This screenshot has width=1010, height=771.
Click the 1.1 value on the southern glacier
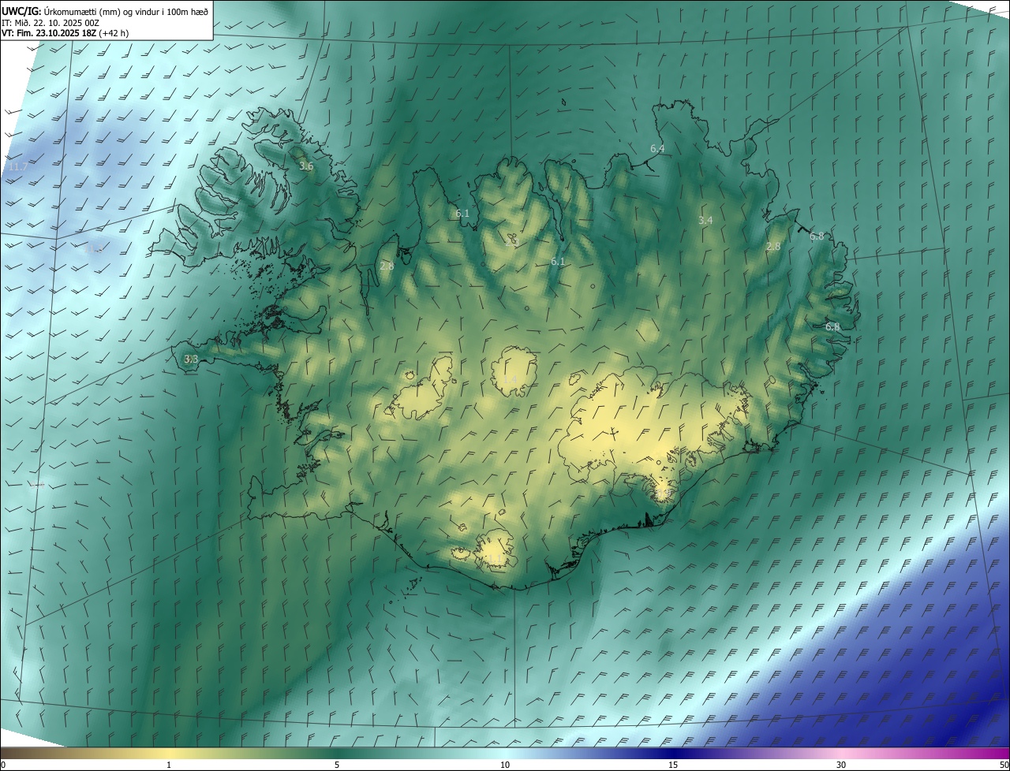(x=494, y=559)
